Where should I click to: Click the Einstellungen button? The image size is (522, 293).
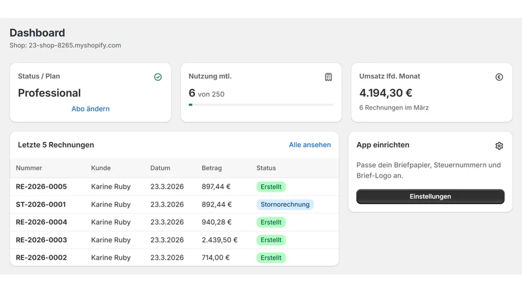430,197
